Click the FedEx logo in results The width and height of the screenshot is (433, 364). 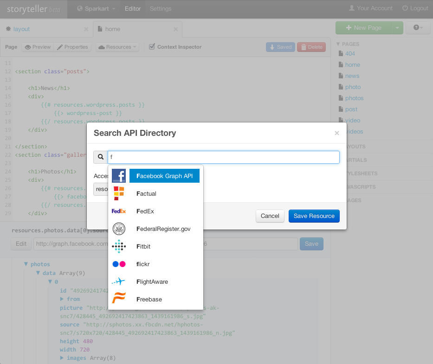click(119, 211)
